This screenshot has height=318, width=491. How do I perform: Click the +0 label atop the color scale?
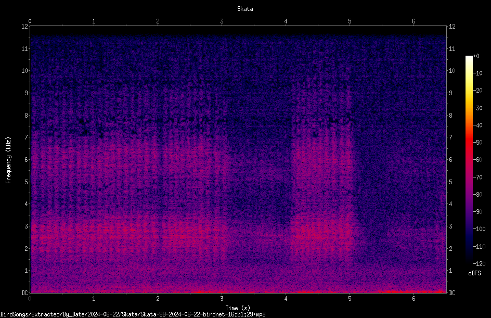coord(476,56)
